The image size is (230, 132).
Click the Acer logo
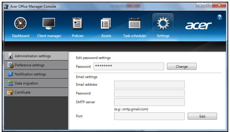(x=198, y=26)
